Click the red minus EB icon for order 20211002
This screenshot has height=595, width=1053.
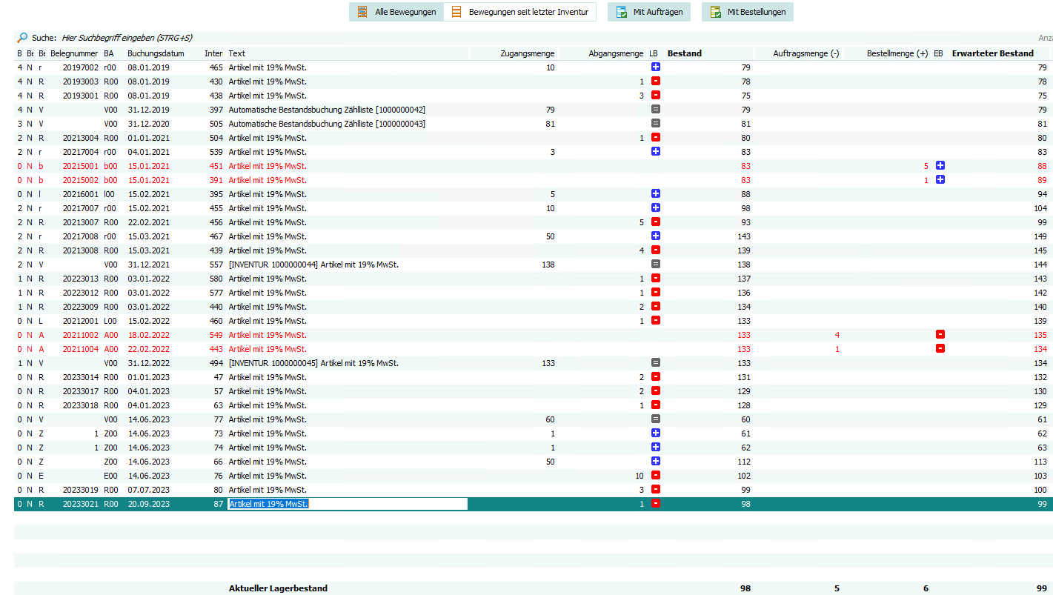coord(940,335)
